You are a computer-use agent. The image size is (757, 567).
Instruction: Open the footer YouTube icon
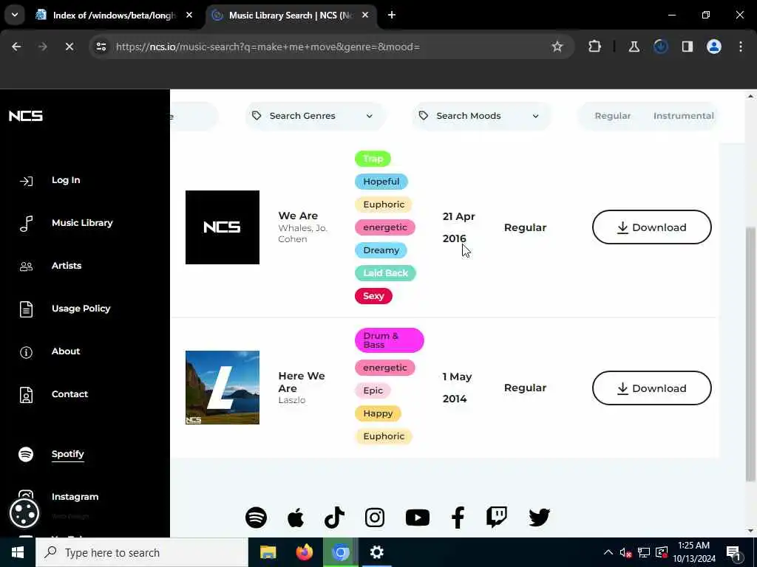click(418, 518)
